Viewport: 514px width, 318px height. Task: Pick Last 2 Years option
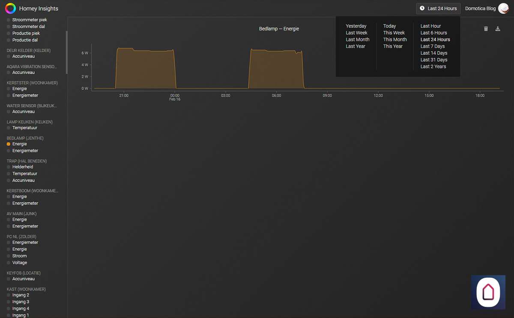click(433, 66)
